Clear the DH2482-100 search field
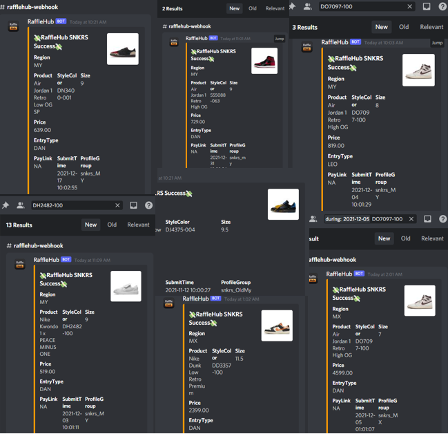The height and width of the screenshot is (434, 448). pos(117,205)
